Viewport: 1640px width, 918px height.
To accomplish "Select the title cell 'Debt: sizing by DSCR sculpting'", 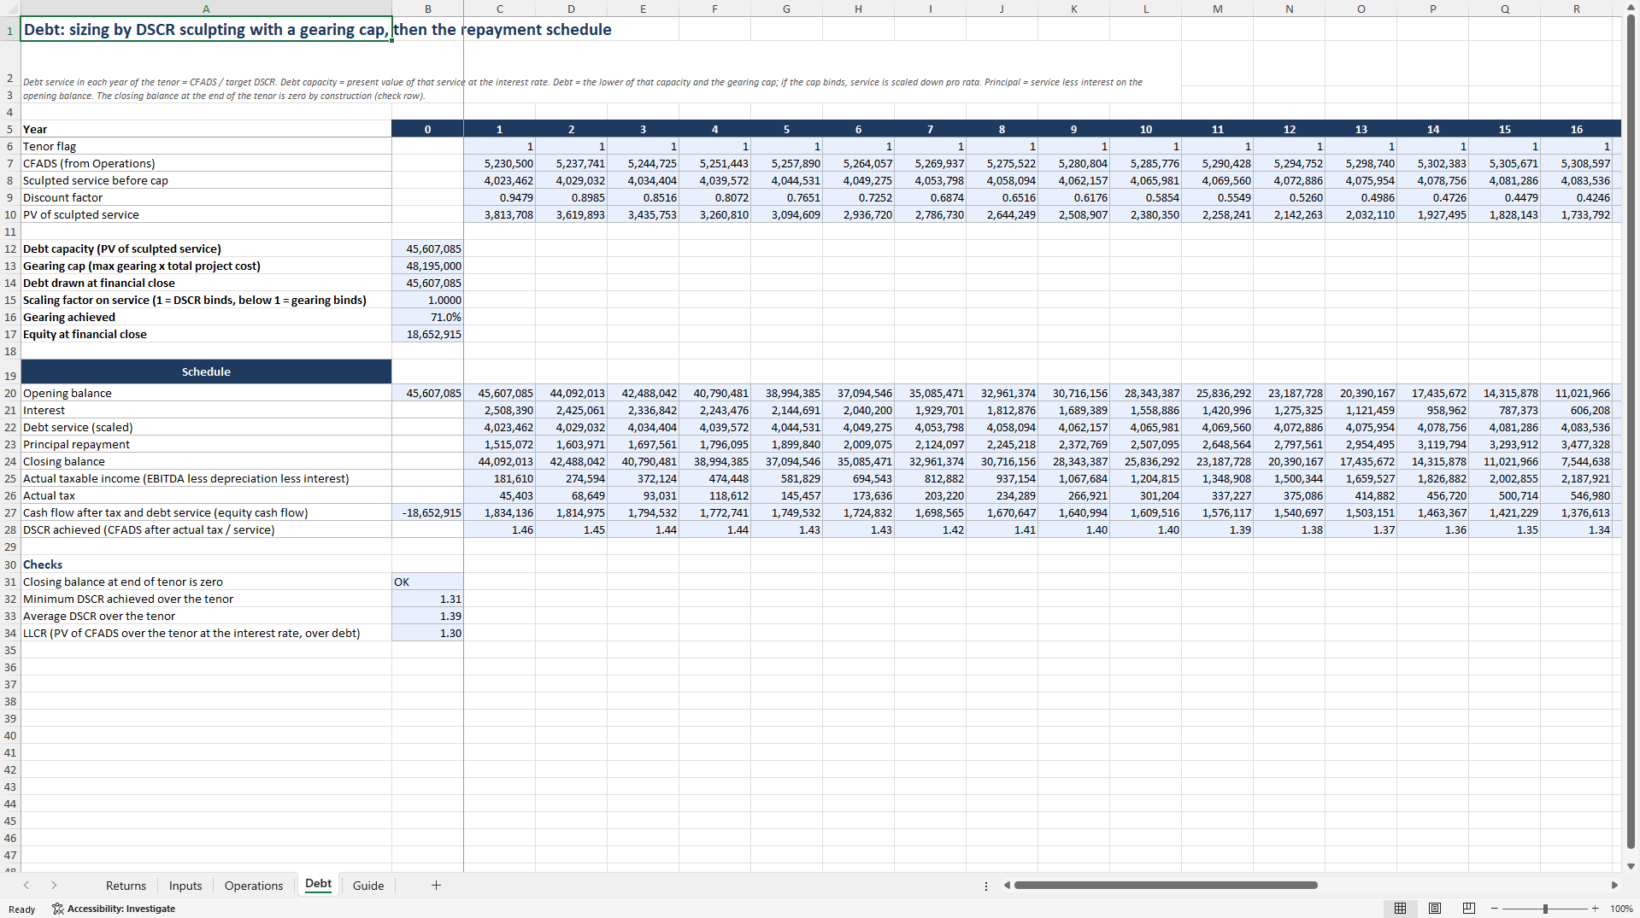I will pos(206,29).
